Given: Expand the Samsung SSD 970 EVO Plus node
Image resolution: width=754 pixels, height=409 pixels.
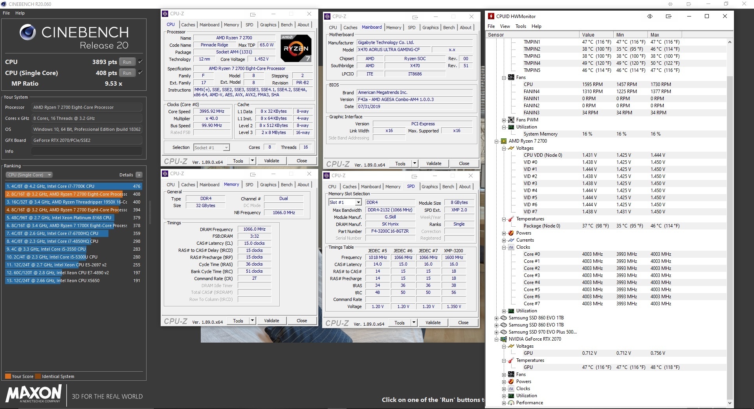Looking at the screenshot, I should point(496,332).
